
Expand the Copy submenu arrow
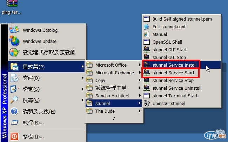tap(140, 80)
